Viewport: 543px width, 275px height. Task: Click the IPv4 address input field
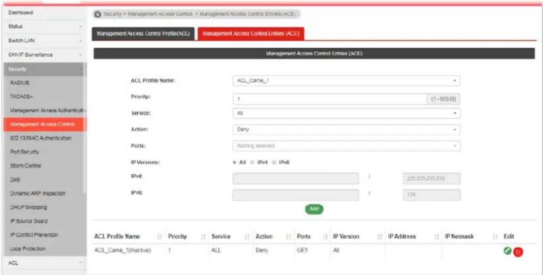coord(296,179)
